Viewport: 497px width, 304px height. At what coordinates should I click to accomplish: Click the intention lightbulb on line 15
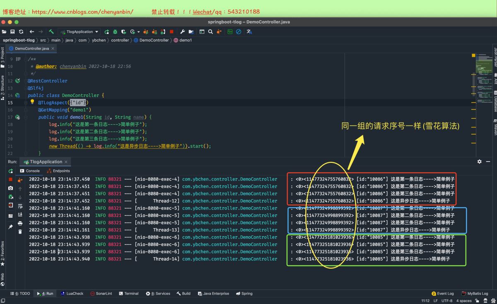coord(32,102)
